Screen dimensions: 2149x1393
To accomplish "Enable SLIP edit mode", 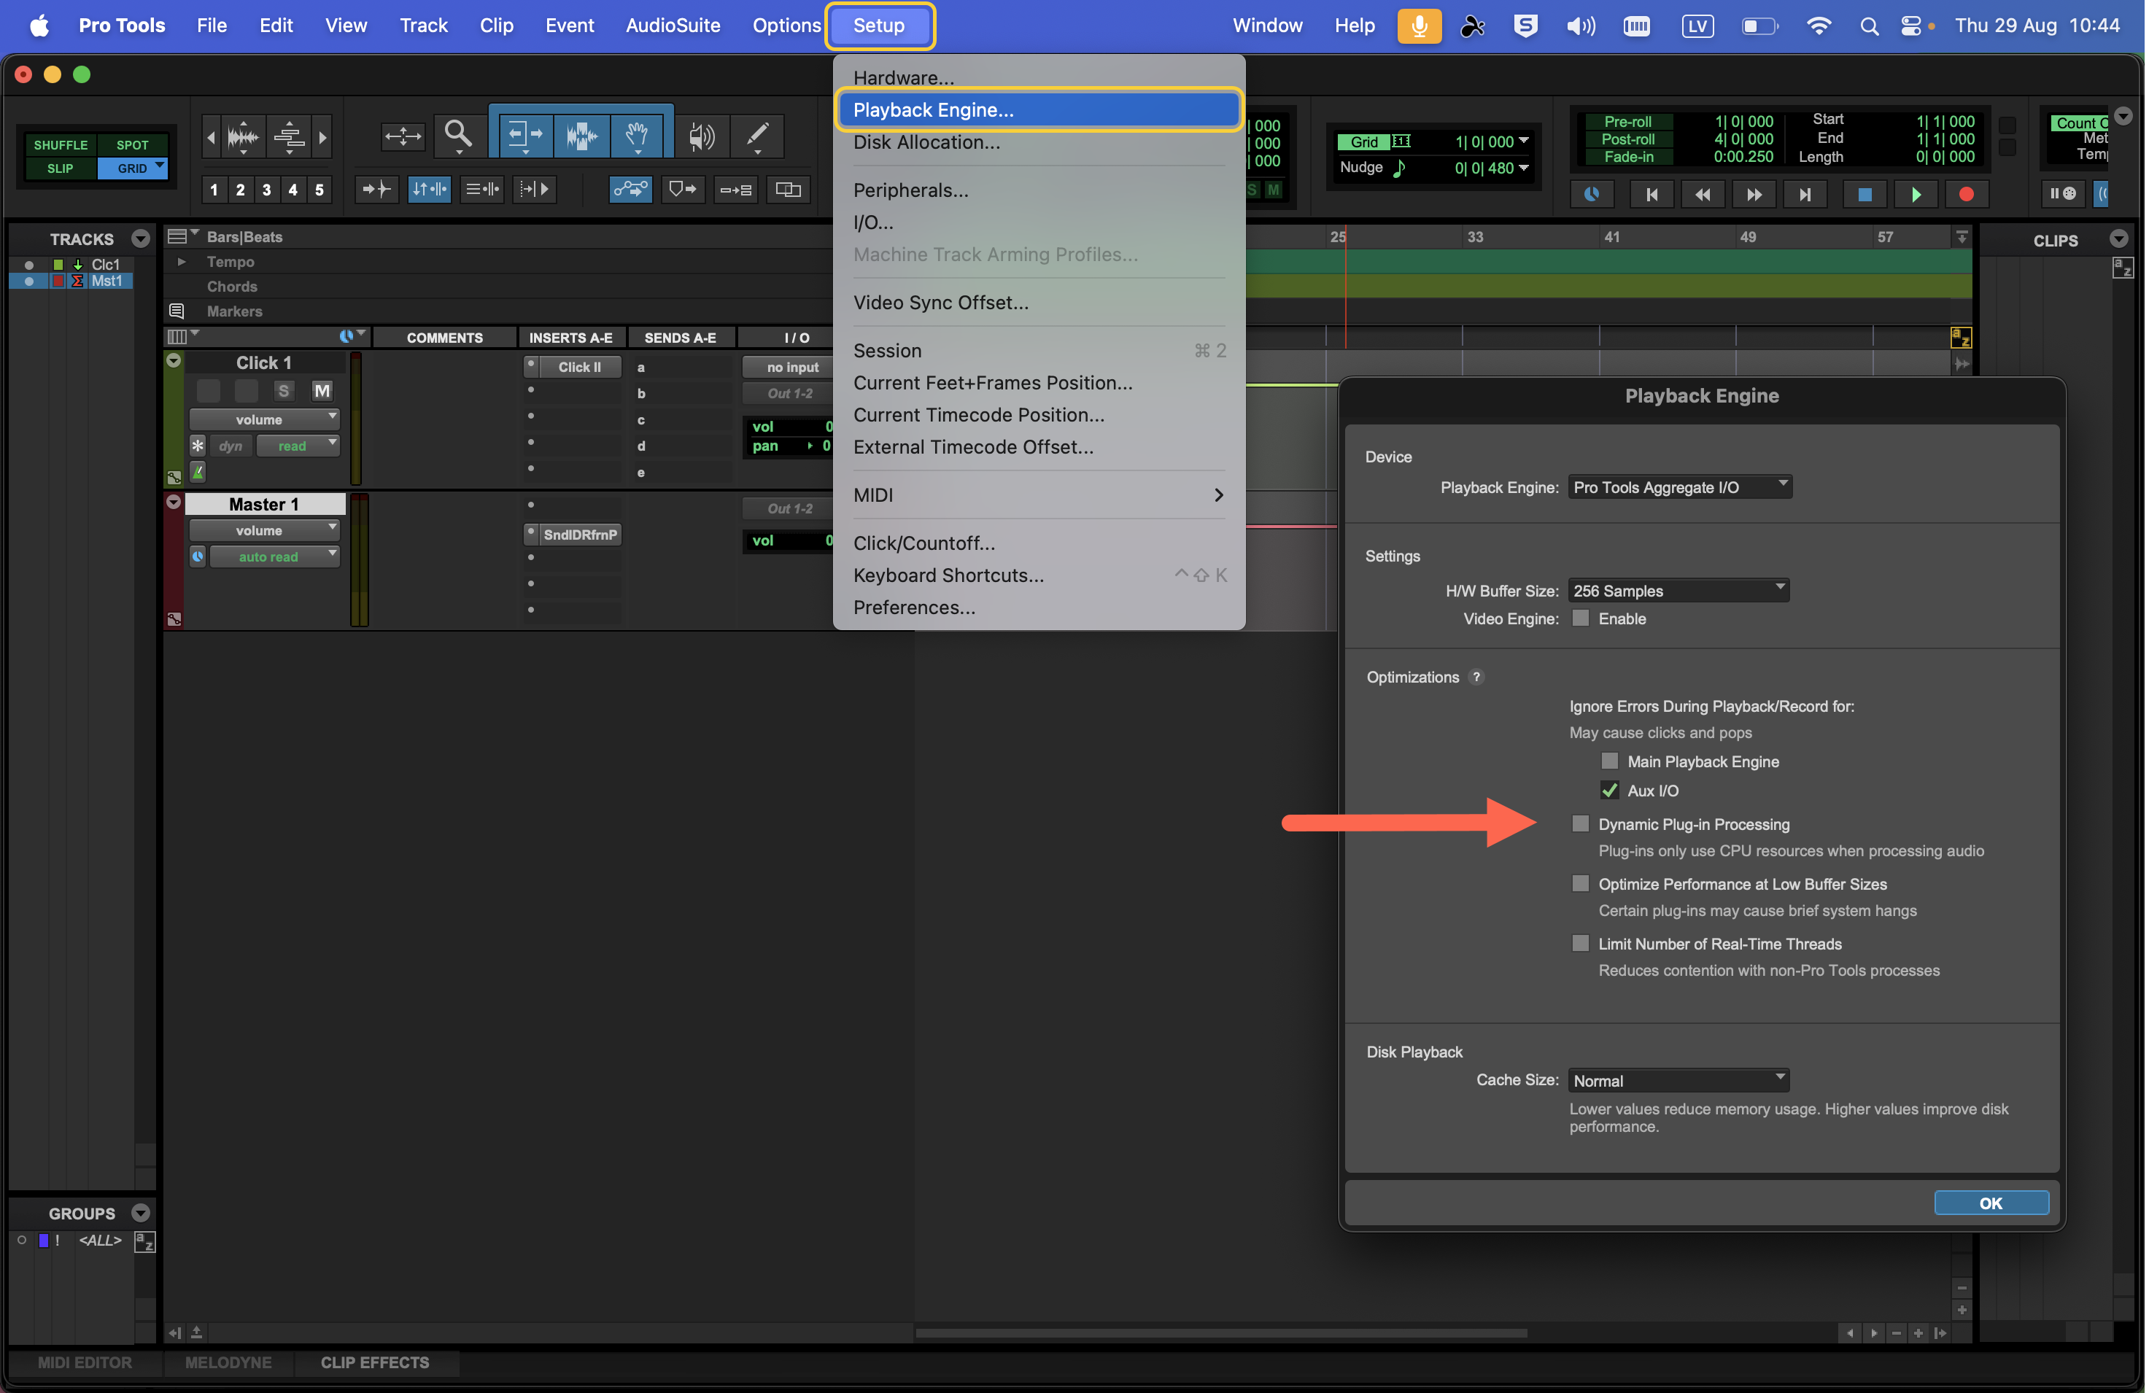I will 61,168.
